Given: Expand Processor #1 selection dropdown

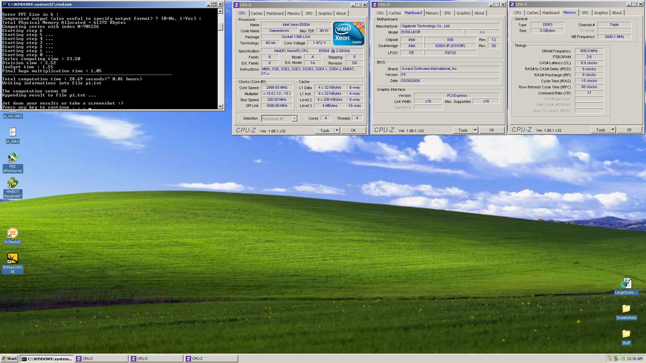Looking at the screenshot, I should (294, 119).
